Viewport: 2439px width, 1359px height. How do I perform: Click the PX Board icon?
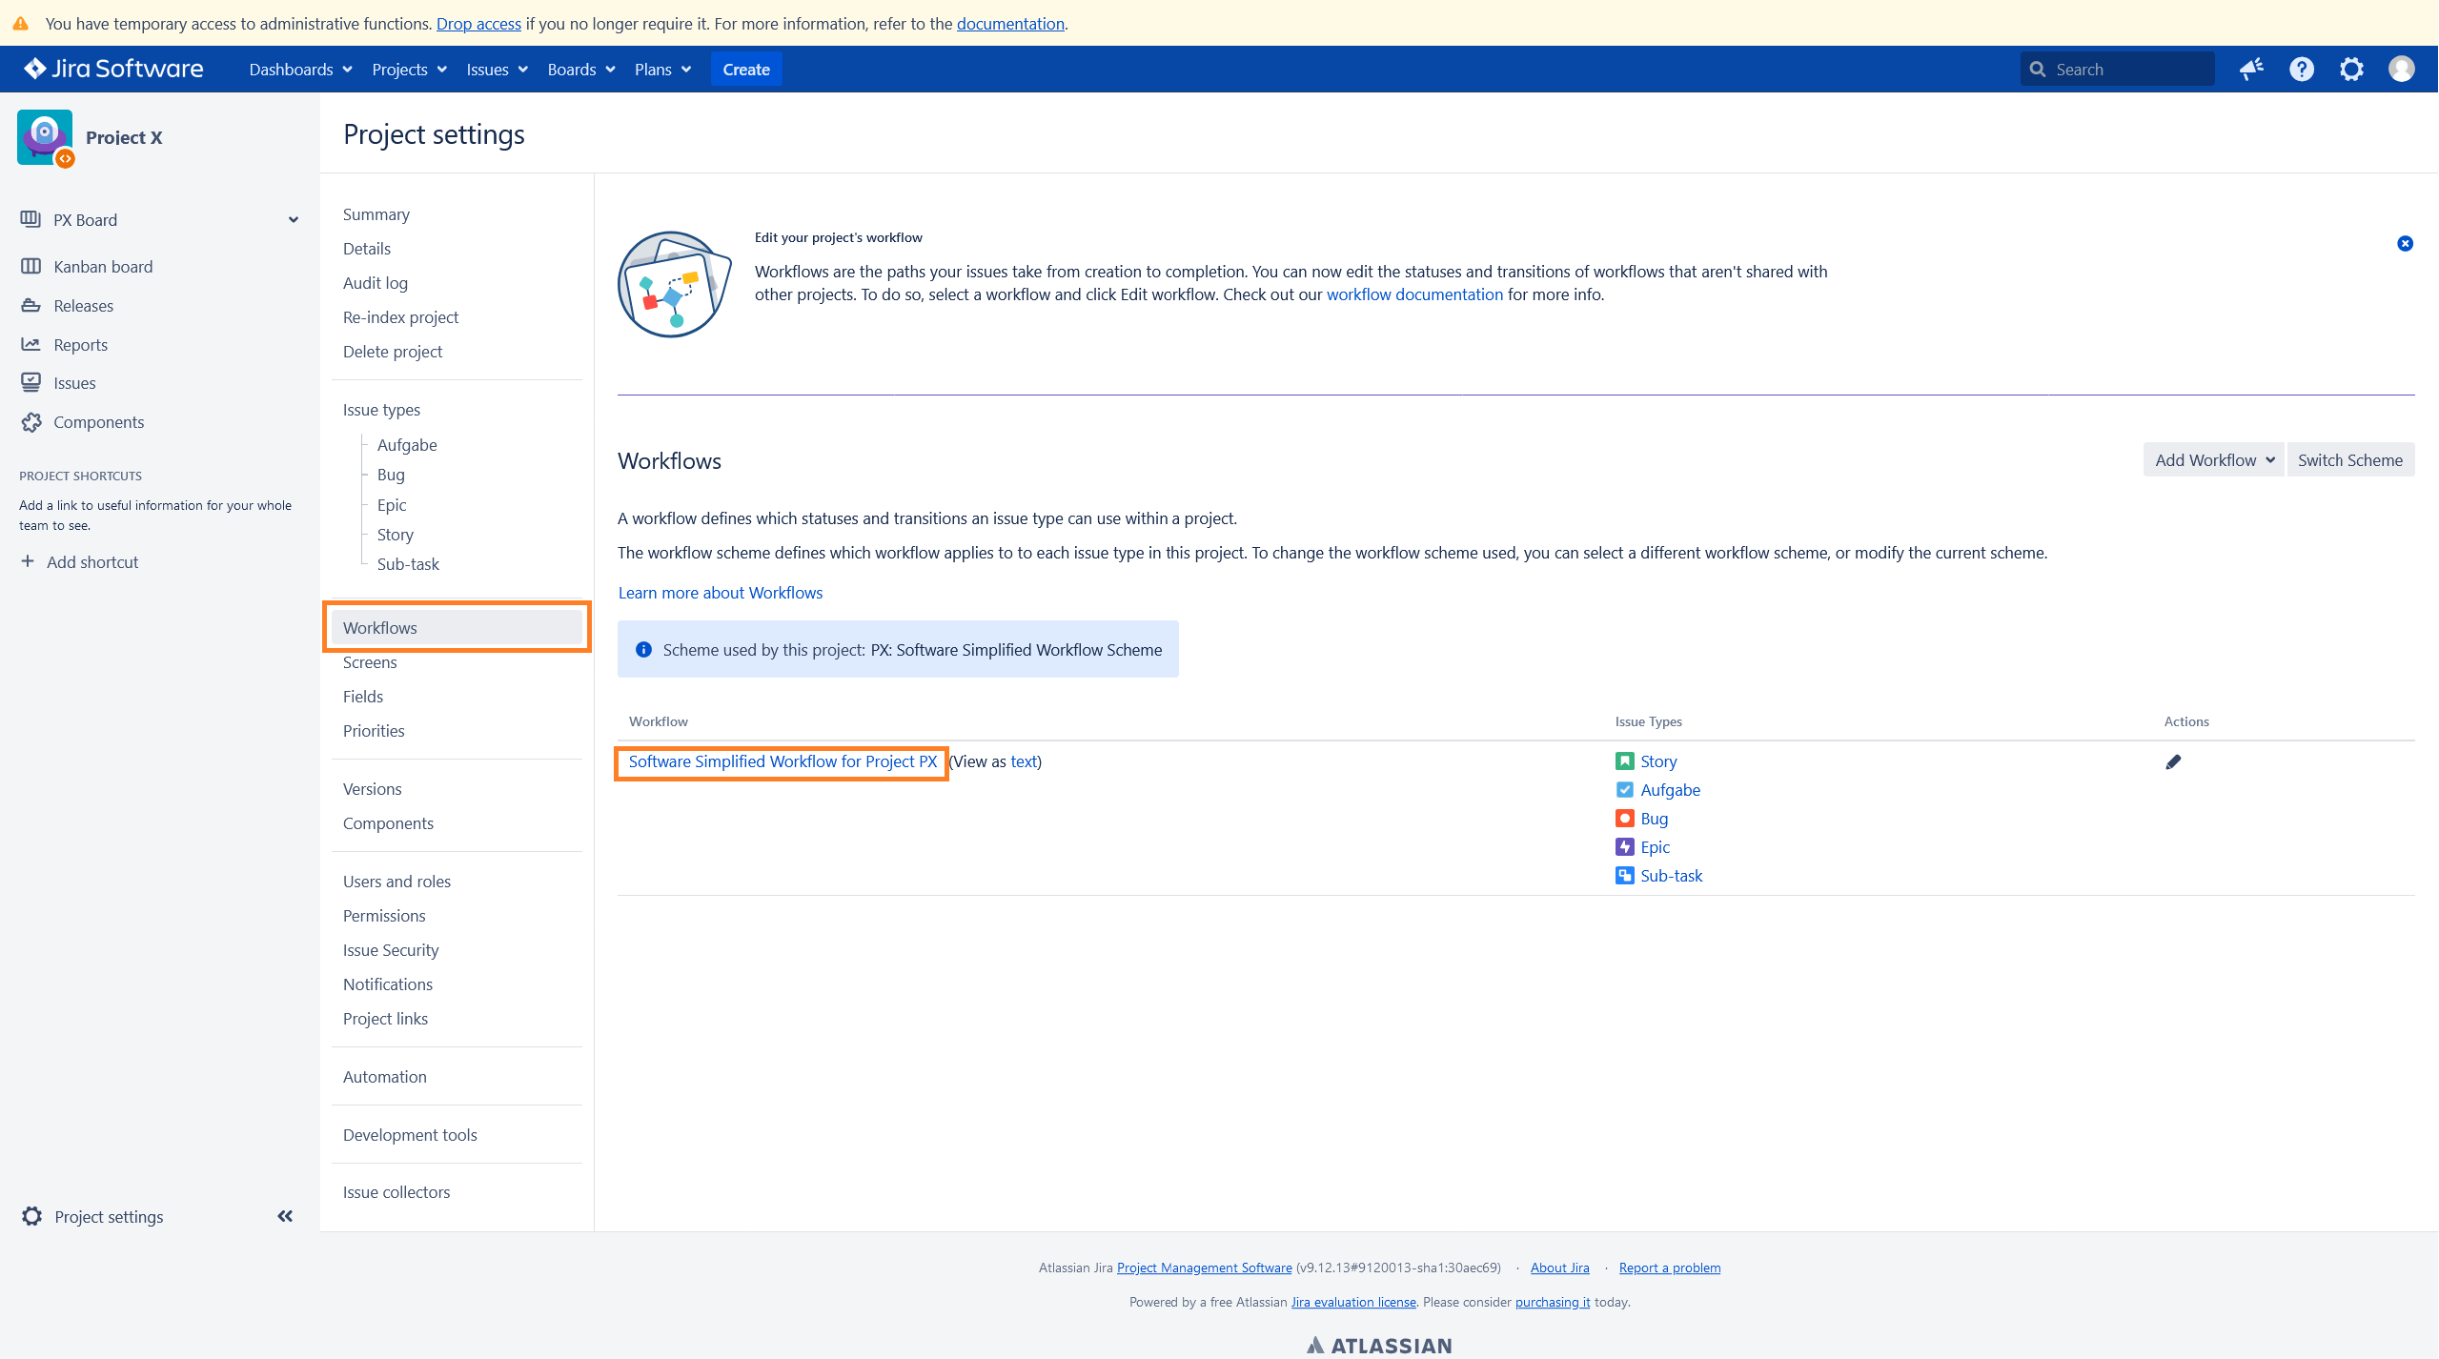[x=30, y=219]
